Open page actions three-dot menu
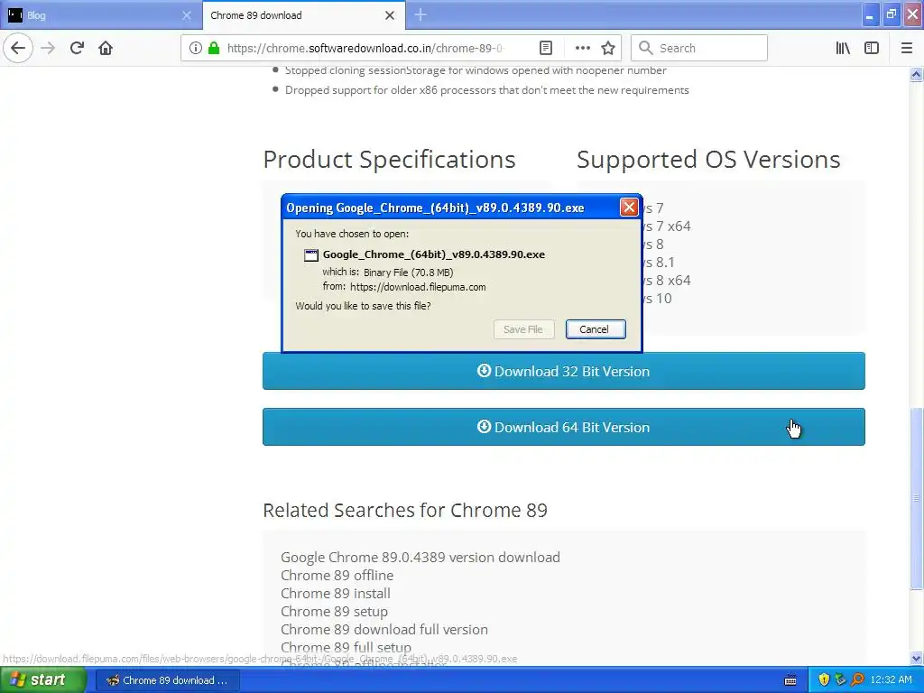The image size is (924, 693). [582, 49]
